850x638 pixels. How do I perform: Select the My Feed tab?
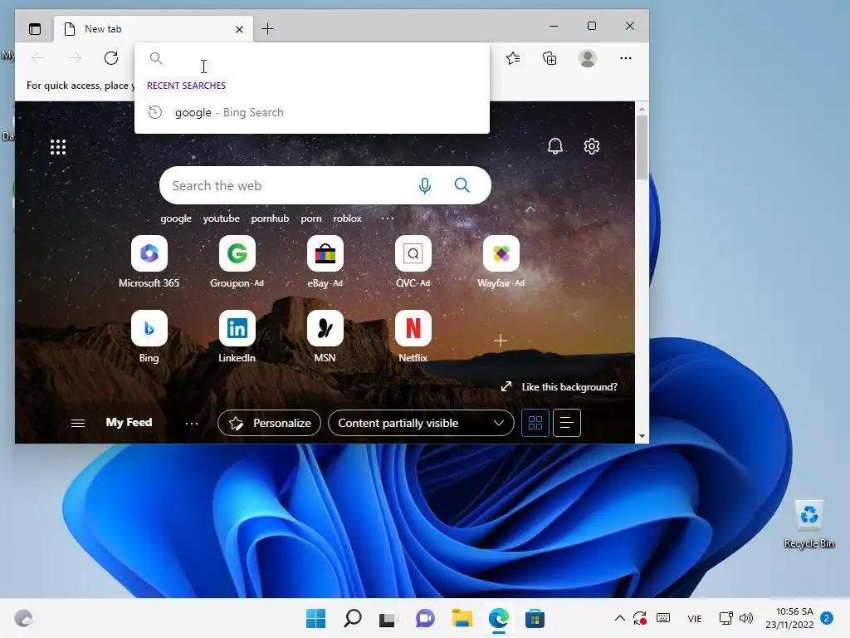(129, 422)
